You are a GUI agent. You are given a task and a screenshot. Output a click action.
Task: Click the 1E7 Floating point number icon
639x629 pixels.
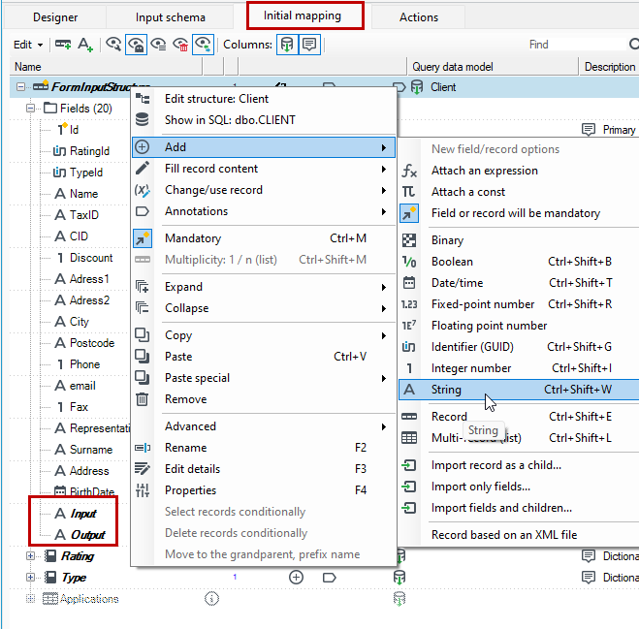409,326
